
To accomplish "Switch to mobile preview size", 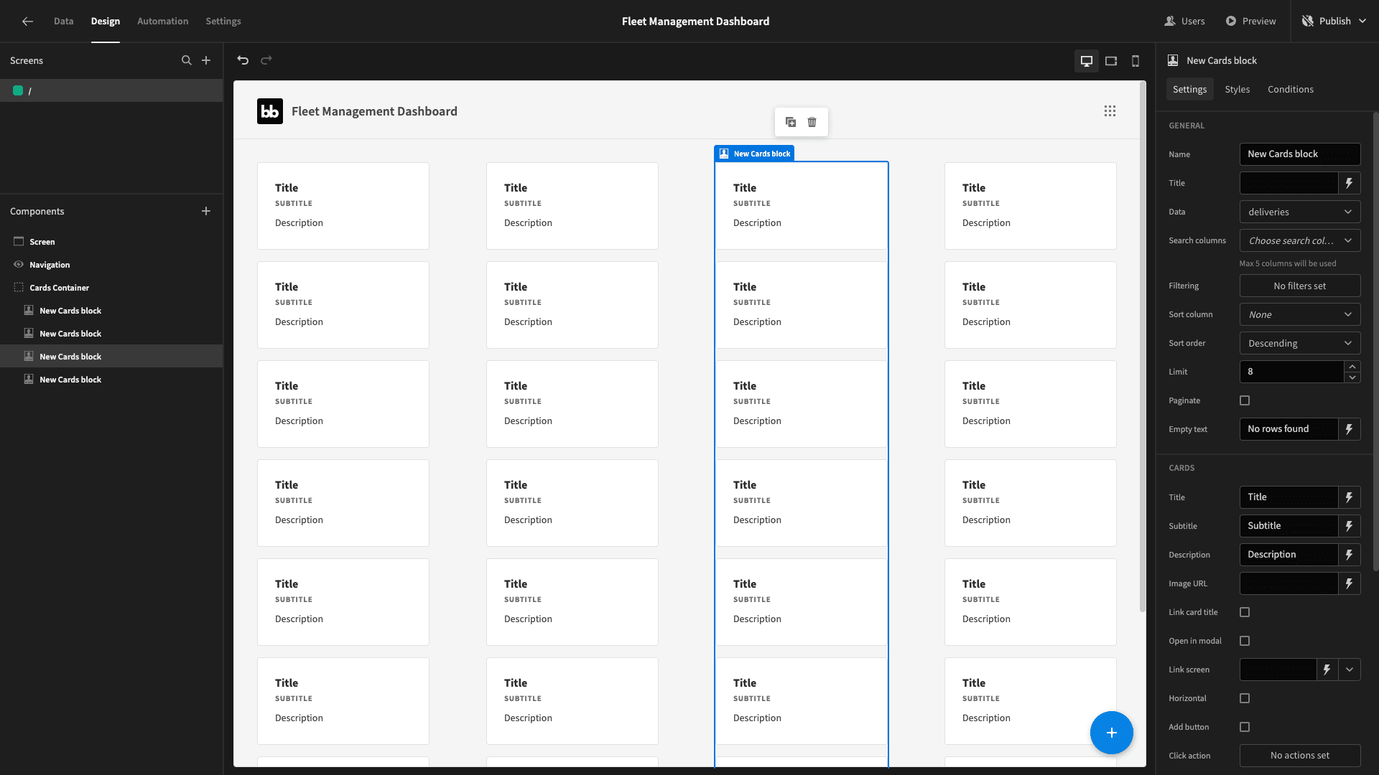I will [x=1136, y=61].
